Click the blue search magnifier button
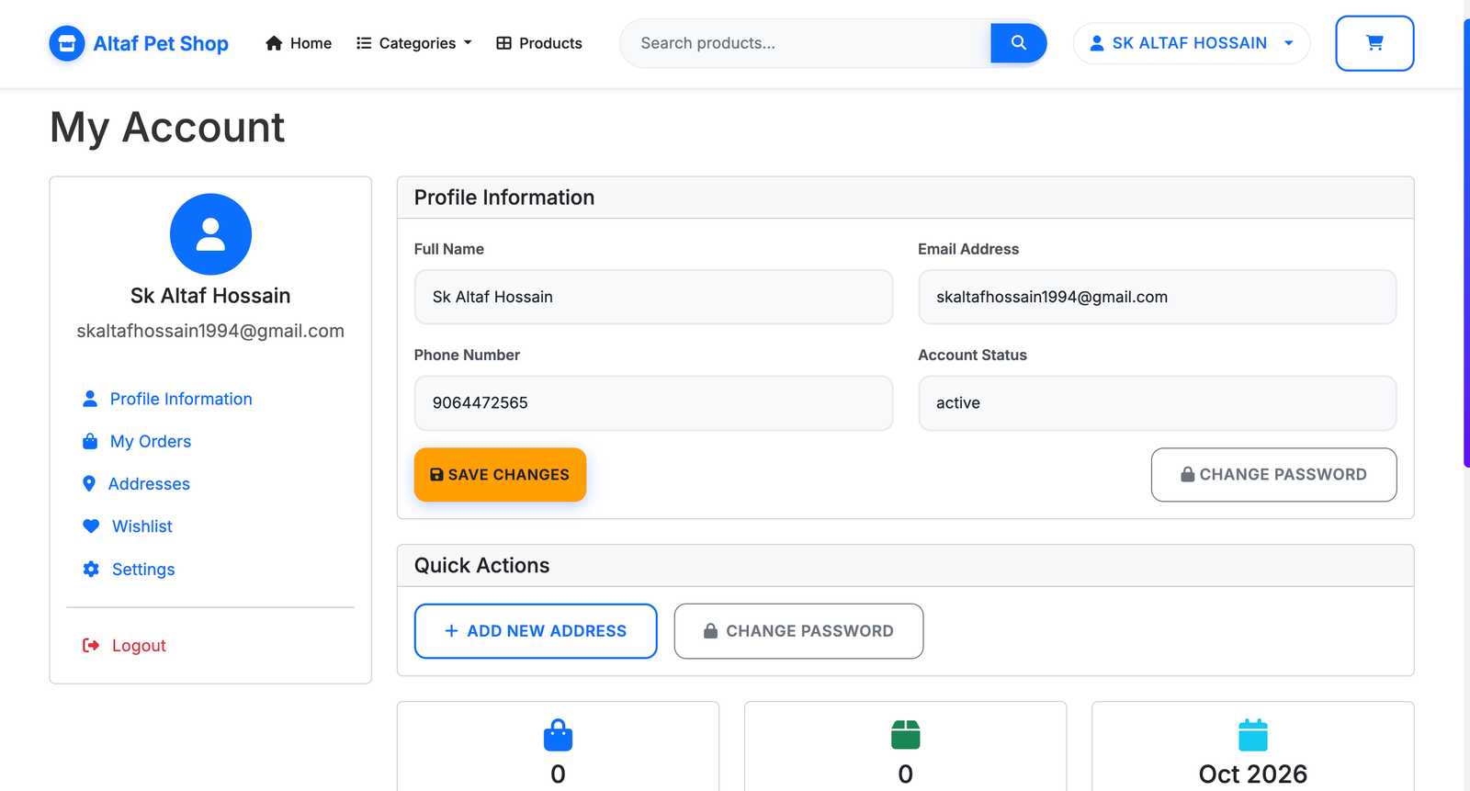 pyautogui.click(x=1018, y=43)
